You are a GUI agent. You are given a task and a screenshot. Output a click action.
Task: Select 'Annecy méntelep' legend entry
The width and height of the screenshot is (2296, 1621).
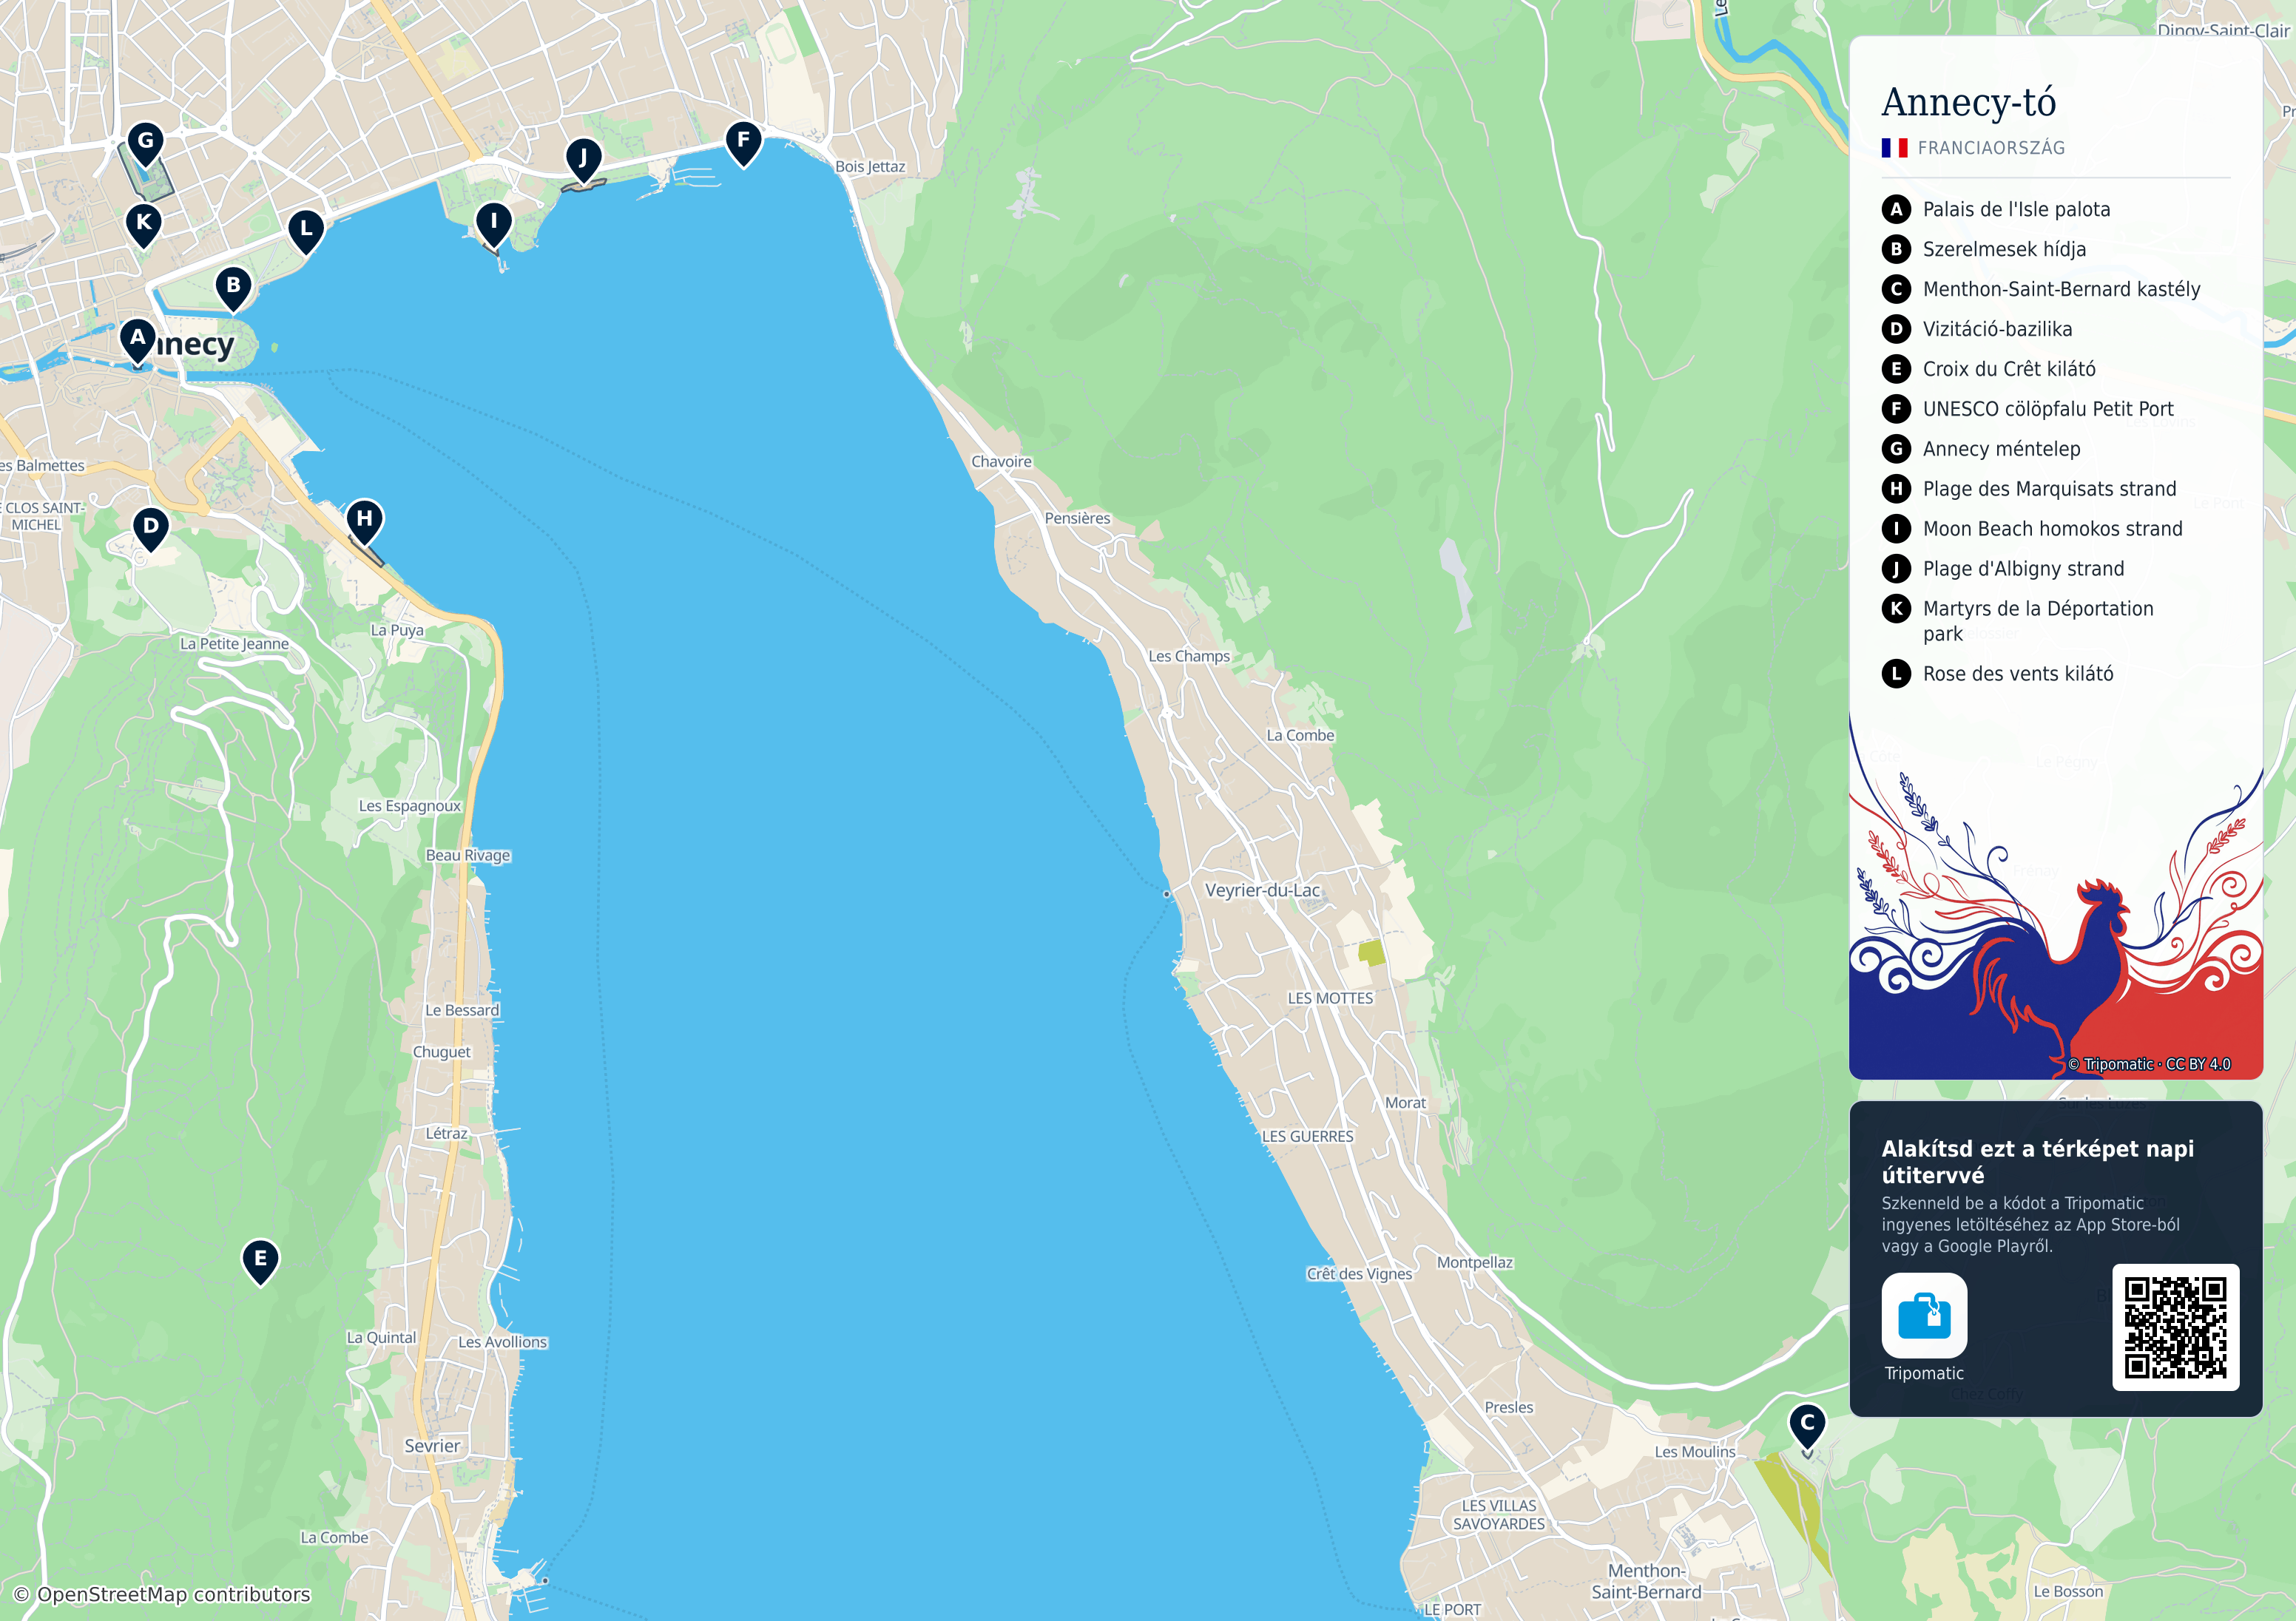tap(2001, 449)
